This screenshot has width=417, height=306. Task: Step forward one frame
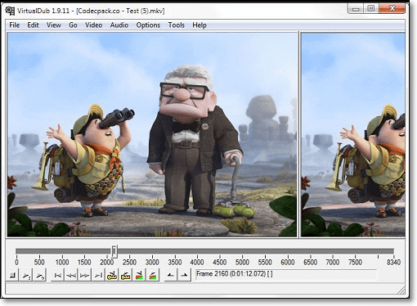click(x=84, y=275)
